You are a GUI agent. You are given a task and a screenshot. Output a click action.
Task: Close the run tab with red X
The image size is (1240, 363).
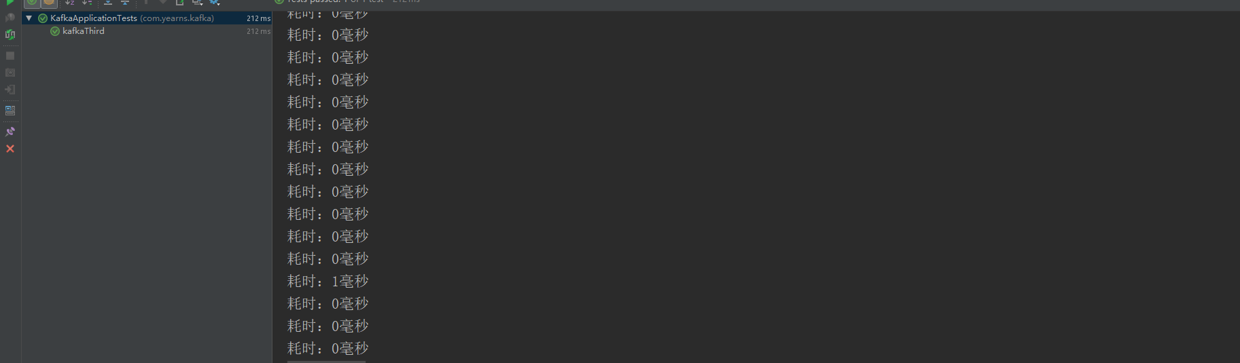click(x=10, y=149)
